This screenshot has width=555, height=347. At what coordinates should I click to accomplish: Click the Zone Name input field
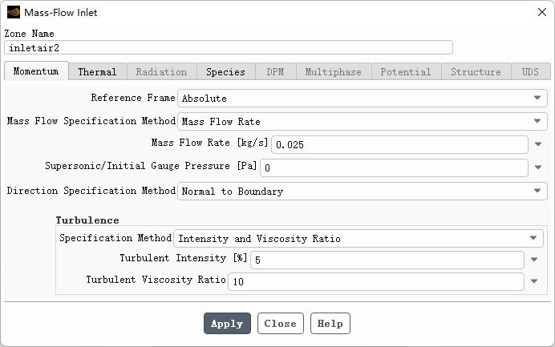tap(229, 48)
